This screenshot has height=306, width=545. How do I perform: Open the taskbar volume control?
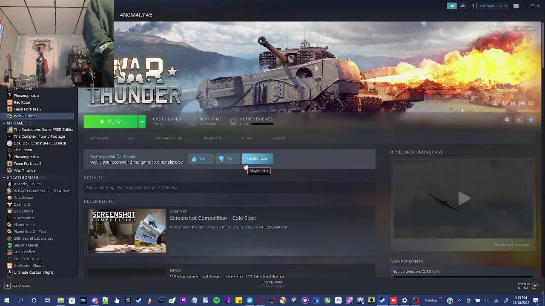486,300
